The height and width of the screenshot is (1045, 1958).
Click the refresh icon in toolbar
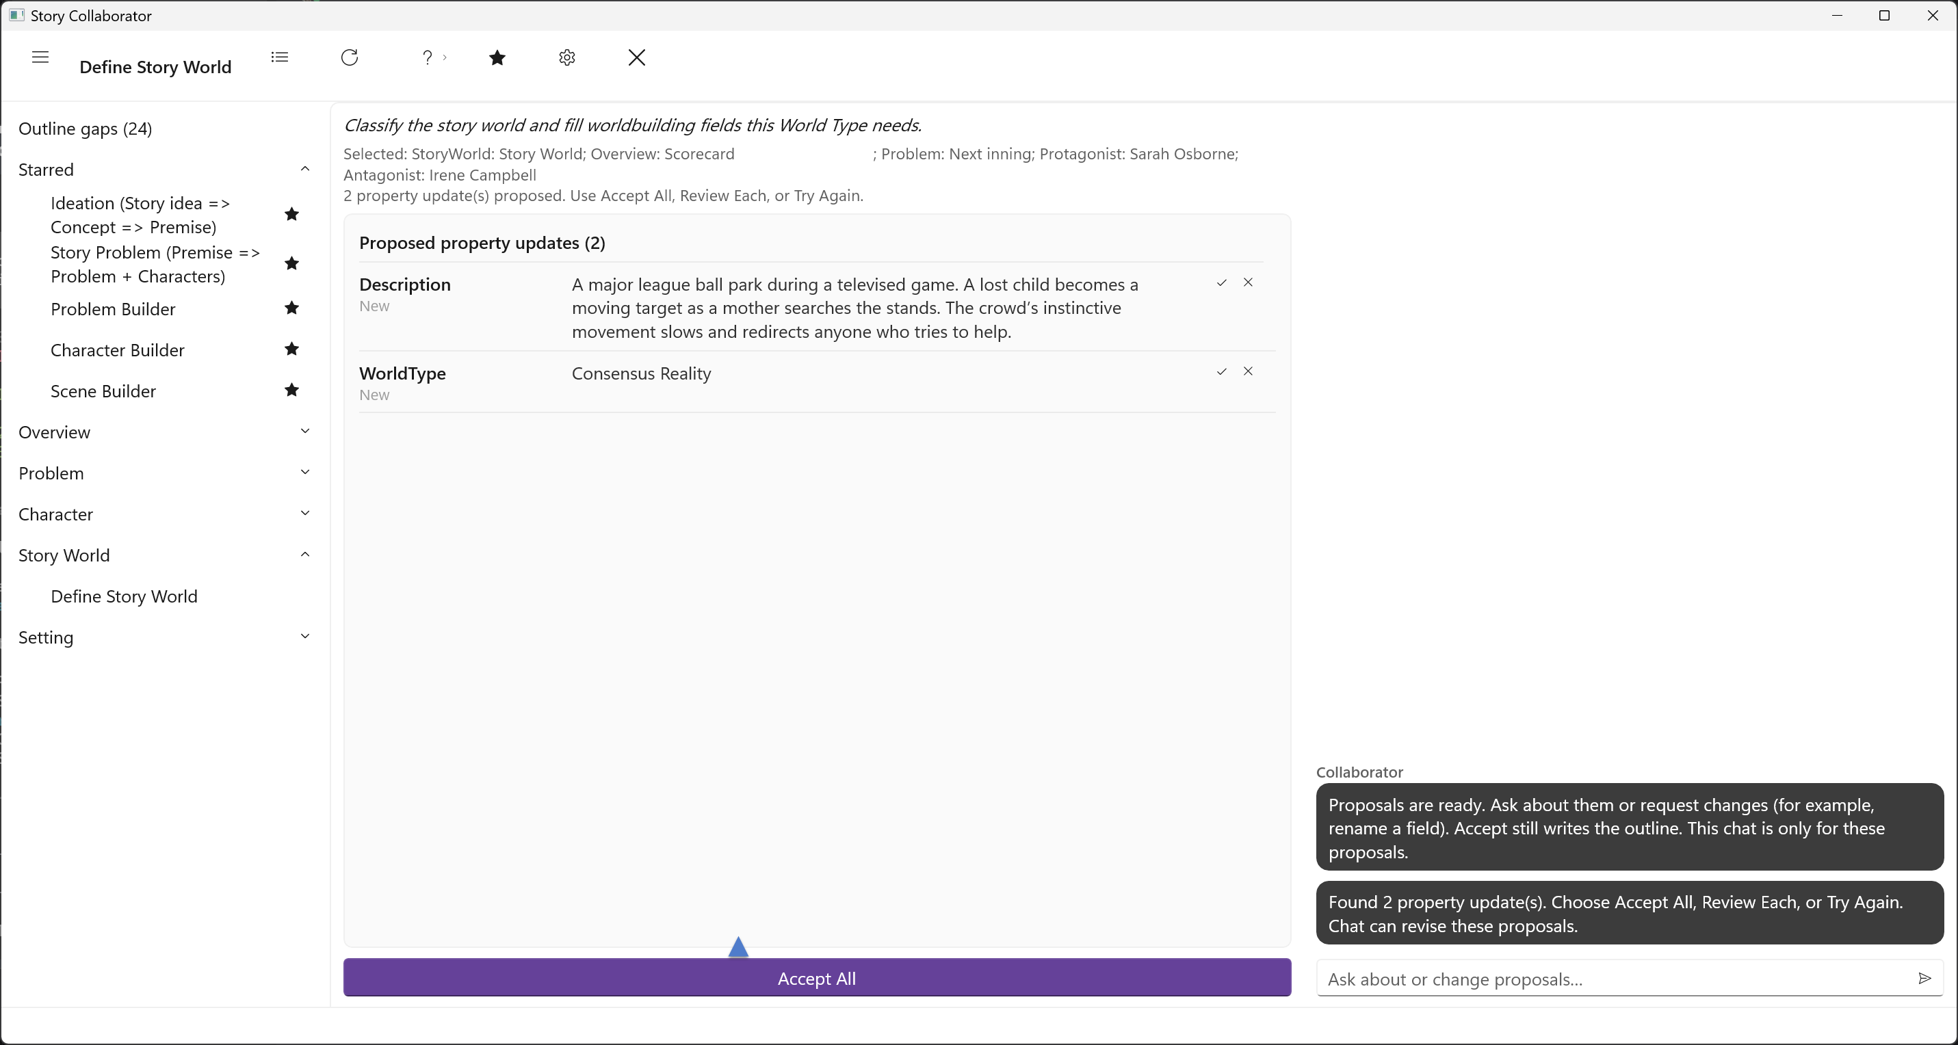tap(350, 57)
